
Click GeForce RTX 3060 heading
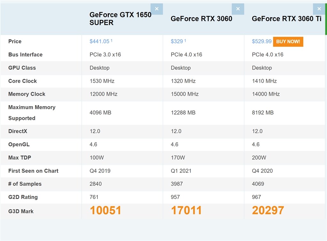201,19
